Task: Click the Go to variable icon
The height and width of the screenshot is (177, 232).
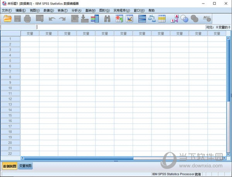Action: click(85, 19)
